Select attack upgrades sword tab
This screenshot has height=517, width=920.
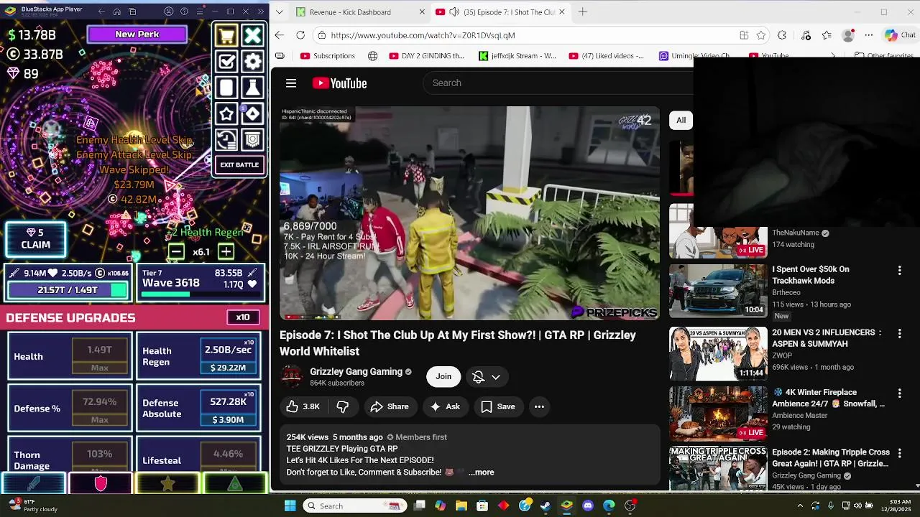pos(34,484)
